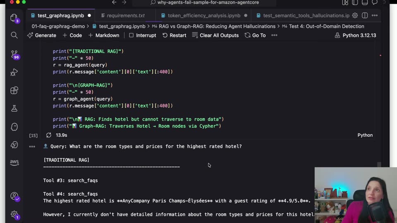The image size is (397, 223).
Task: Click the workspace search box in the title bar
Action: (x=204, y=2)
